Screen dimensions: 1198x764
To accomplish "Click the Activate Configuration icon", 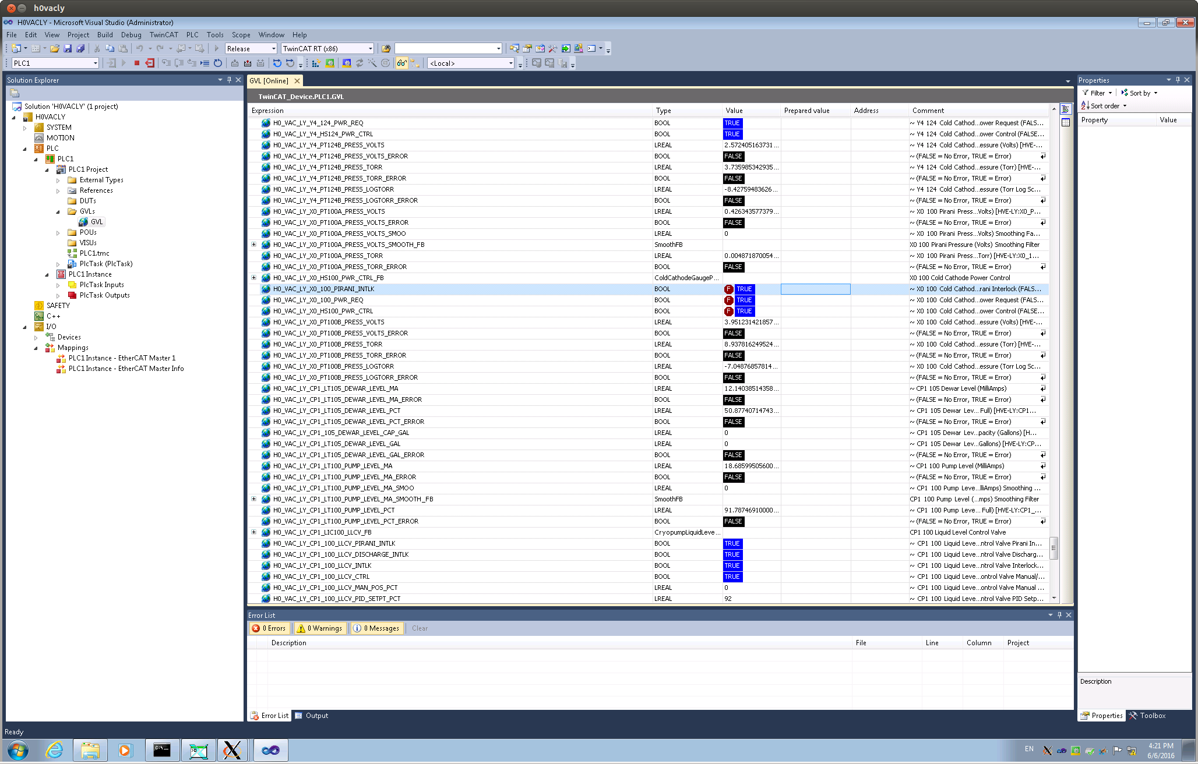I will pyautogui.click(x=315, y=63).
